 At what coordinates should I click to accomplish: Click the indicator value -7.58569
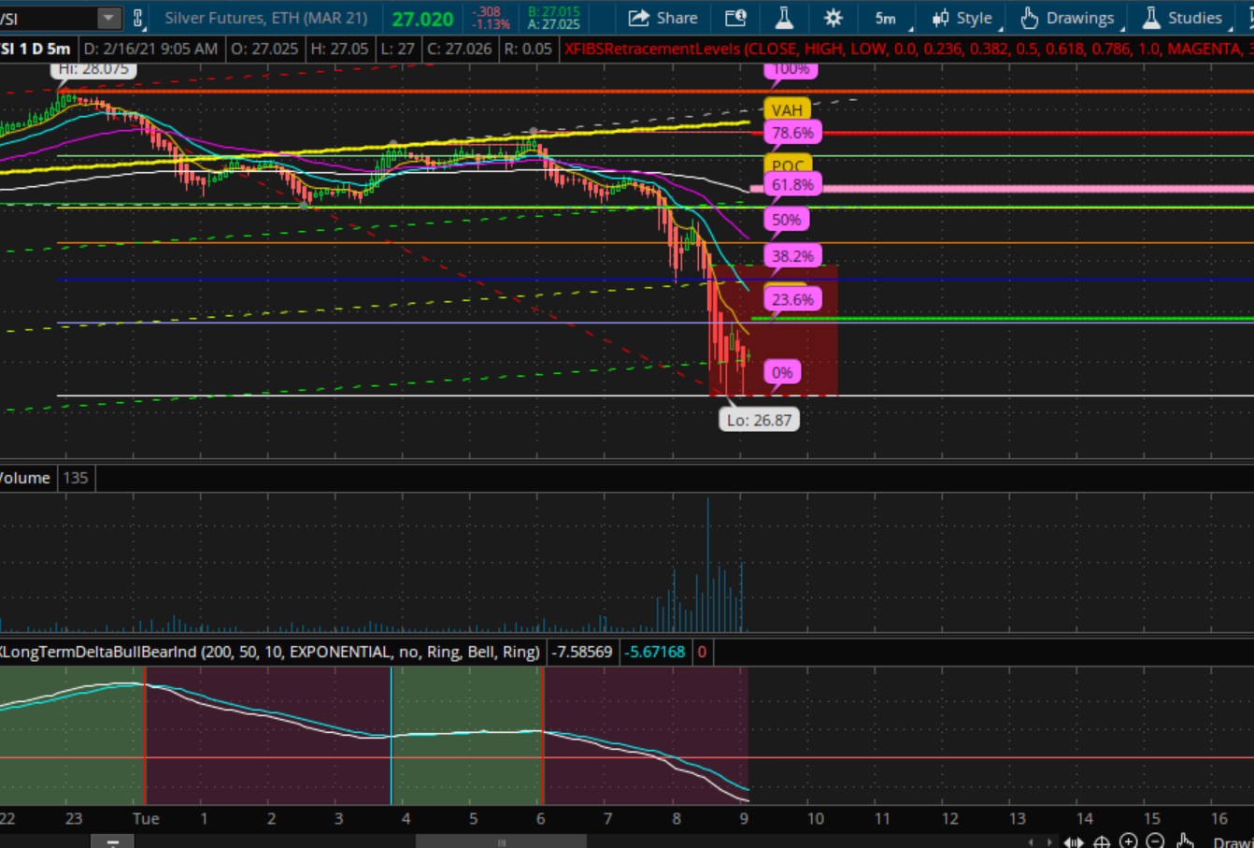(x=581, y=652)
